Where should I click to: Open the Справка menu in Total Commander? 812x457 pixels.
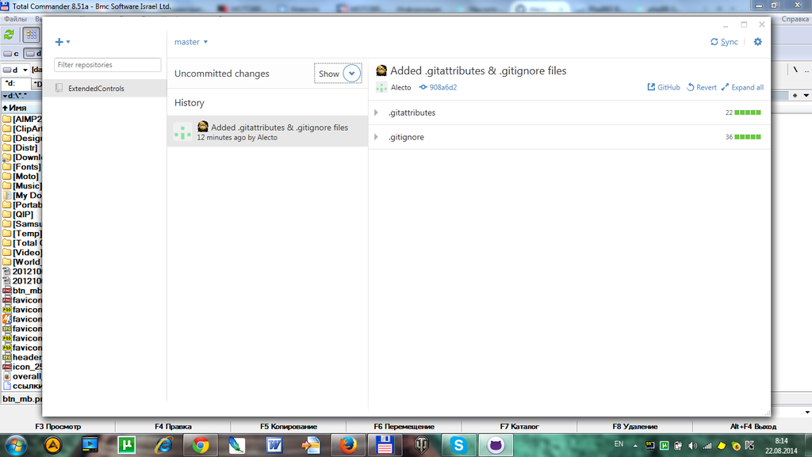(795, 18)
